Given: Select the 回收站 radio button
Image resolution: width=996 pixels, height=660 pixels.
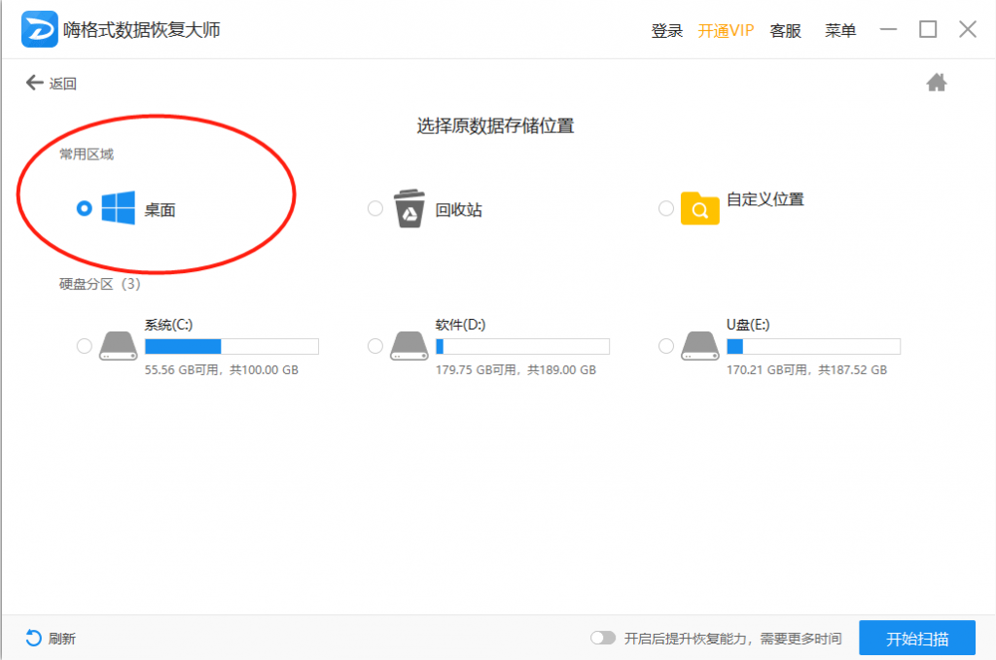Looking at the screenshot, I should coord(375,208).
